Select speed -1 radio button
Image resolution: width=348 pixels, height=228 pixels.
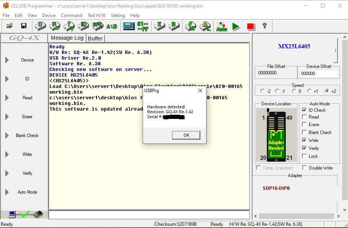pos(277,91)
